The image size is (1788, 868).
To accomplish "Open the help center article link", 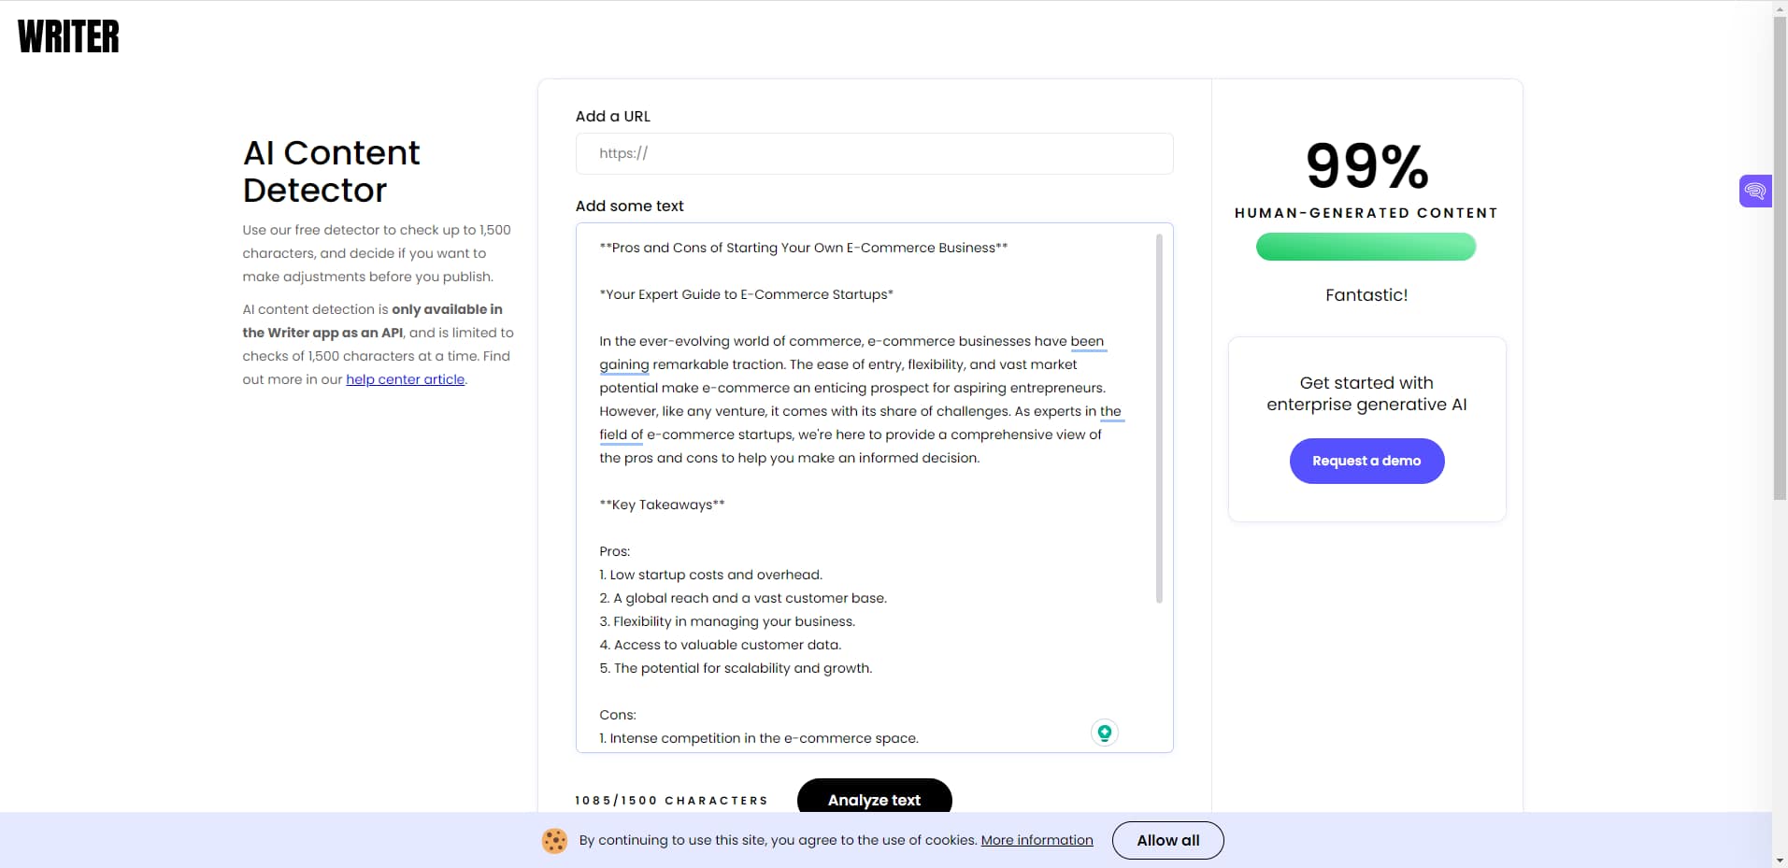I will click(x=405, y=379).
